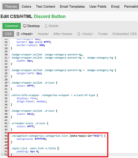Screen dimensions: 138x158
Task: Click line number 16 in gutter
Action: tap(6, 42)
